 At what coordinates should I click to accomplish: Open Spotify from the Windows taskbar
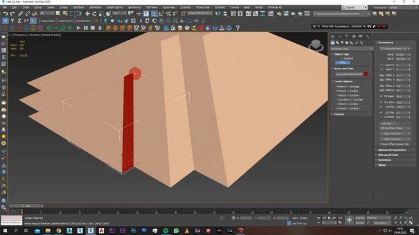pos(166,230)
